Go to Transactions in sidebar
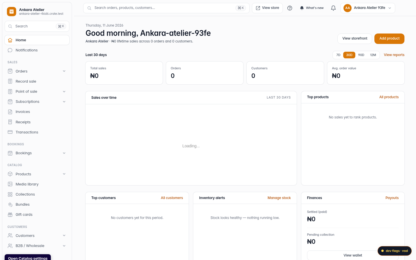Viewport: 416px width, 260px height. (37, 132)
